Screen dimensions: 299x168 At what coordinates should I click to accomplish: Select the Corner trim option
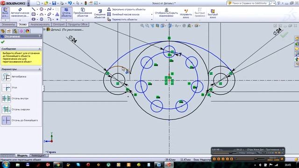(x=6, y=87)
